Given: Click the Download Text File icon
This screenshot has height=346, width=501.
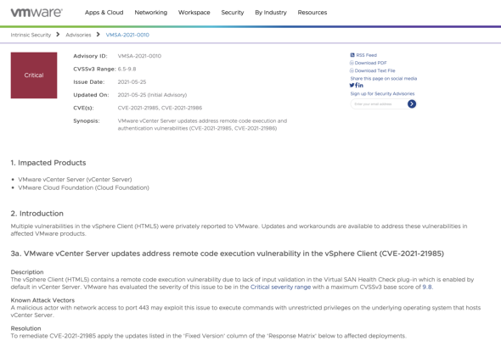Looking at the screenshot, I should coord(352,70).
